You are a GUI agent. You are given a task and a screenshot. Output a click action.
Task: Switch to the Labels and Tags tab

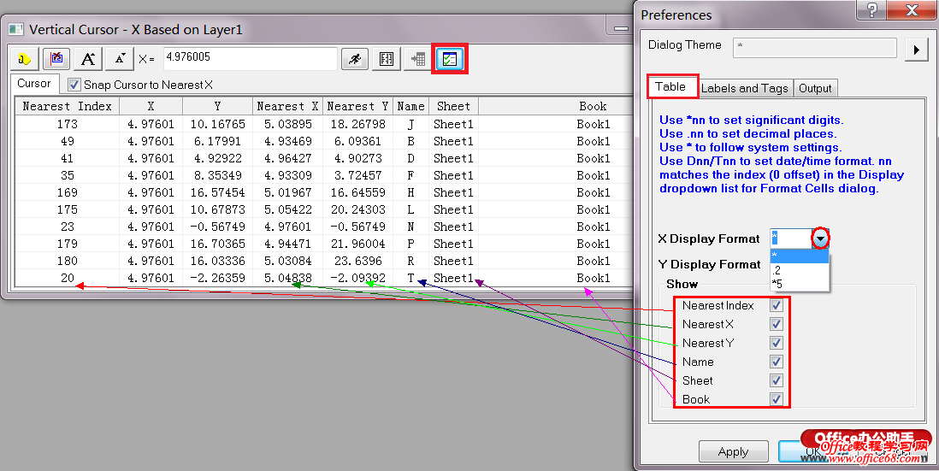pyautogui.click(x=744, y=88)
